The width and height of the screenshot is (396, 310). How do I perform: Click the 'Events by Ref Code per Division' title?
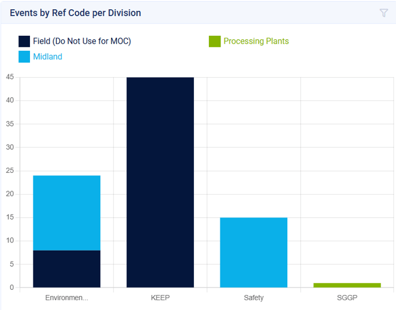pos(75,13)
